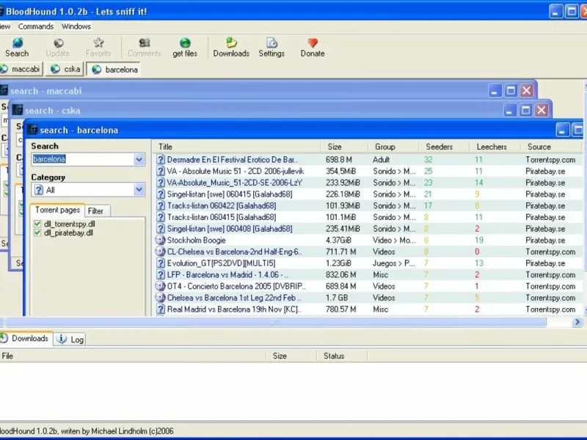Viewport: 587px width, 440px height.
Task: Open Settings from the toolbar
Action: click(x=271, y=43)
